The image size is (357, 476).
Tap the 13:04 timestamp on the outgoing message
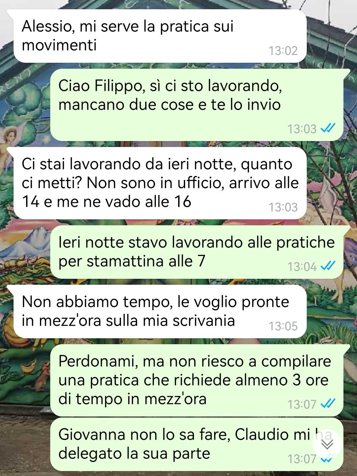(302, 266)
